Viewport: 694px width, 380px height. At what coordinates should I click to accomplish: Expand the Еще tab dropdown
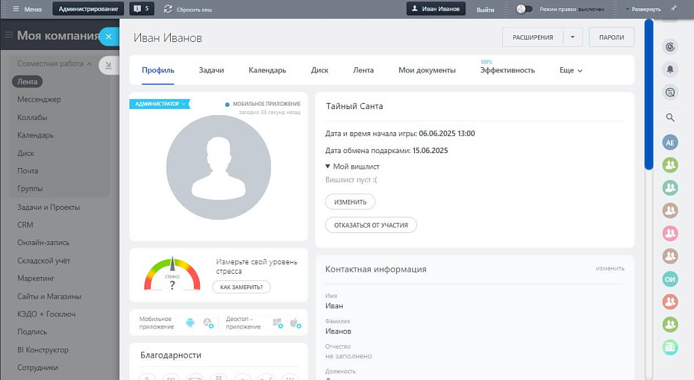[x=571, y=70]
